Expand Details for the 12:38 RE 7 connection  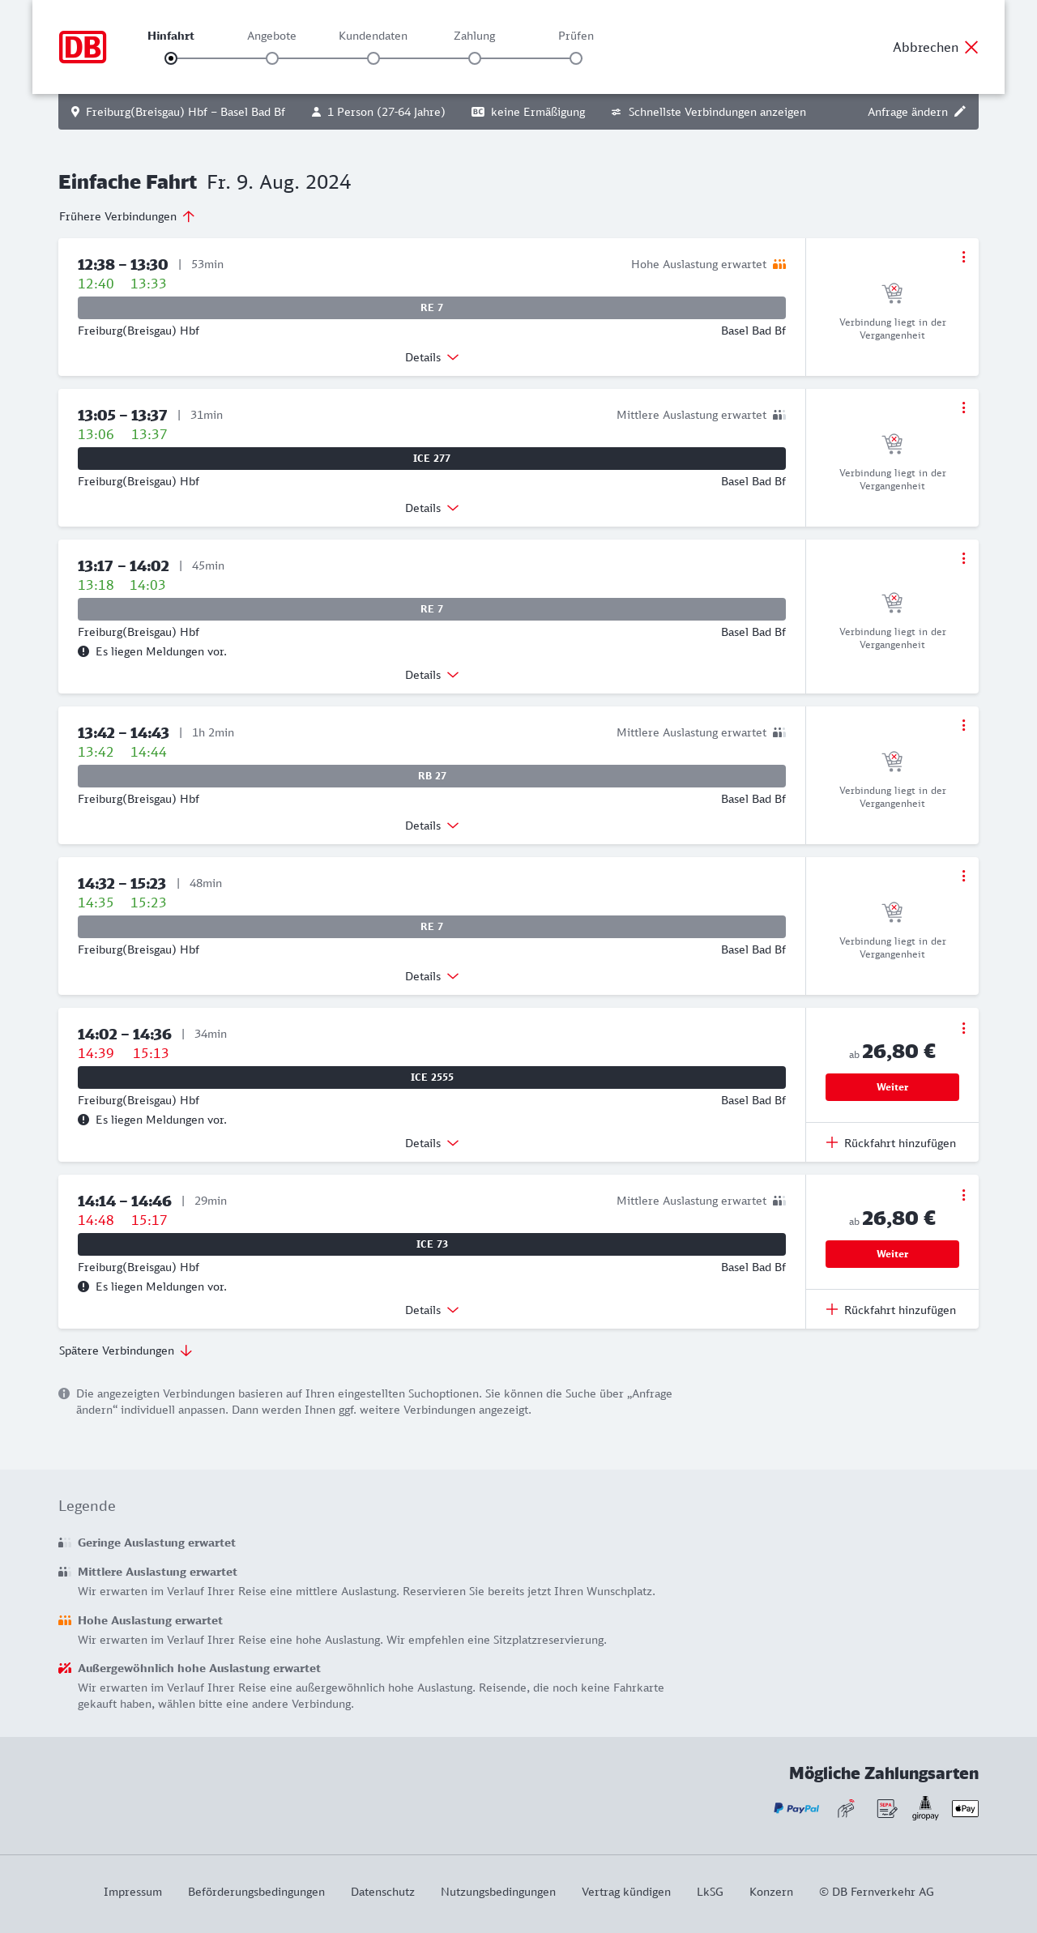[432, 357]
